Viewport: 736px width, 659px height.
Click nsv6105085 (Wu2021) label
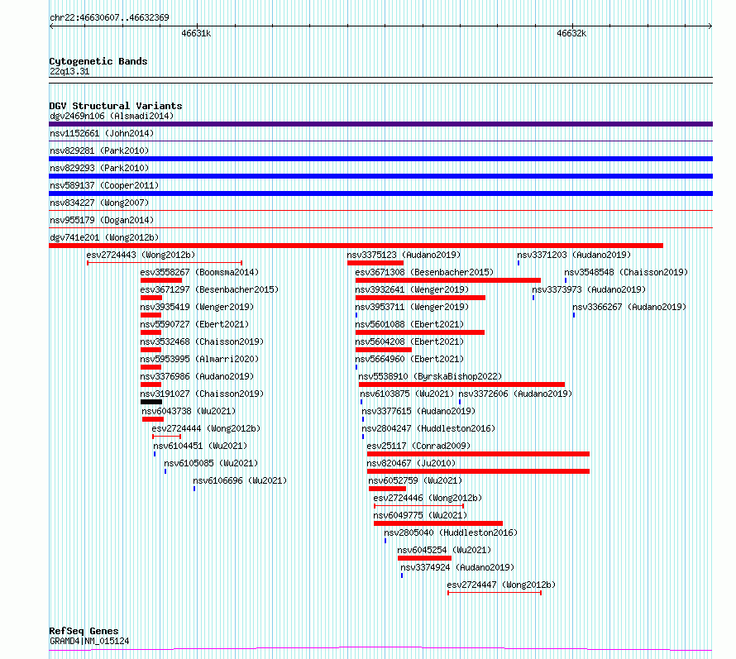[211, 463]
